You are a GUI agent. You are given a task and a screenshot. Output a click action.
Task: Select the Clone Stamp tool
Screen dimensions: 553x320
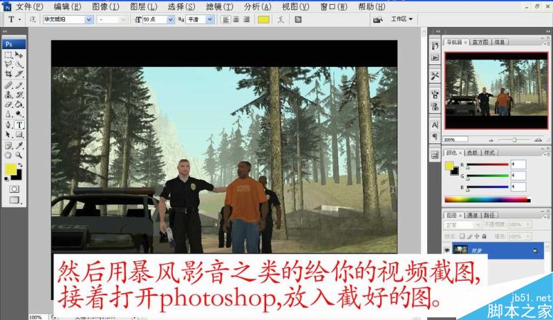coord(8,95)
